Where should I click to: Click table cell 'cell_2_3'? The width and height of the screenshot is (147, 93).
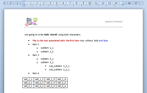pos(50,83)
